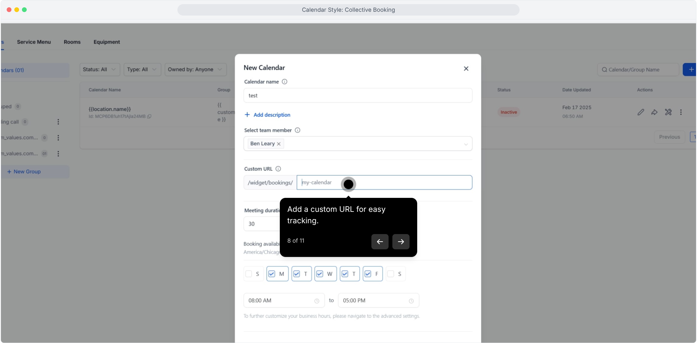The height and width of the screenshot is (343, 697).
Task: Go back to previous tour step arrow
Action: [x=380, y=242]
